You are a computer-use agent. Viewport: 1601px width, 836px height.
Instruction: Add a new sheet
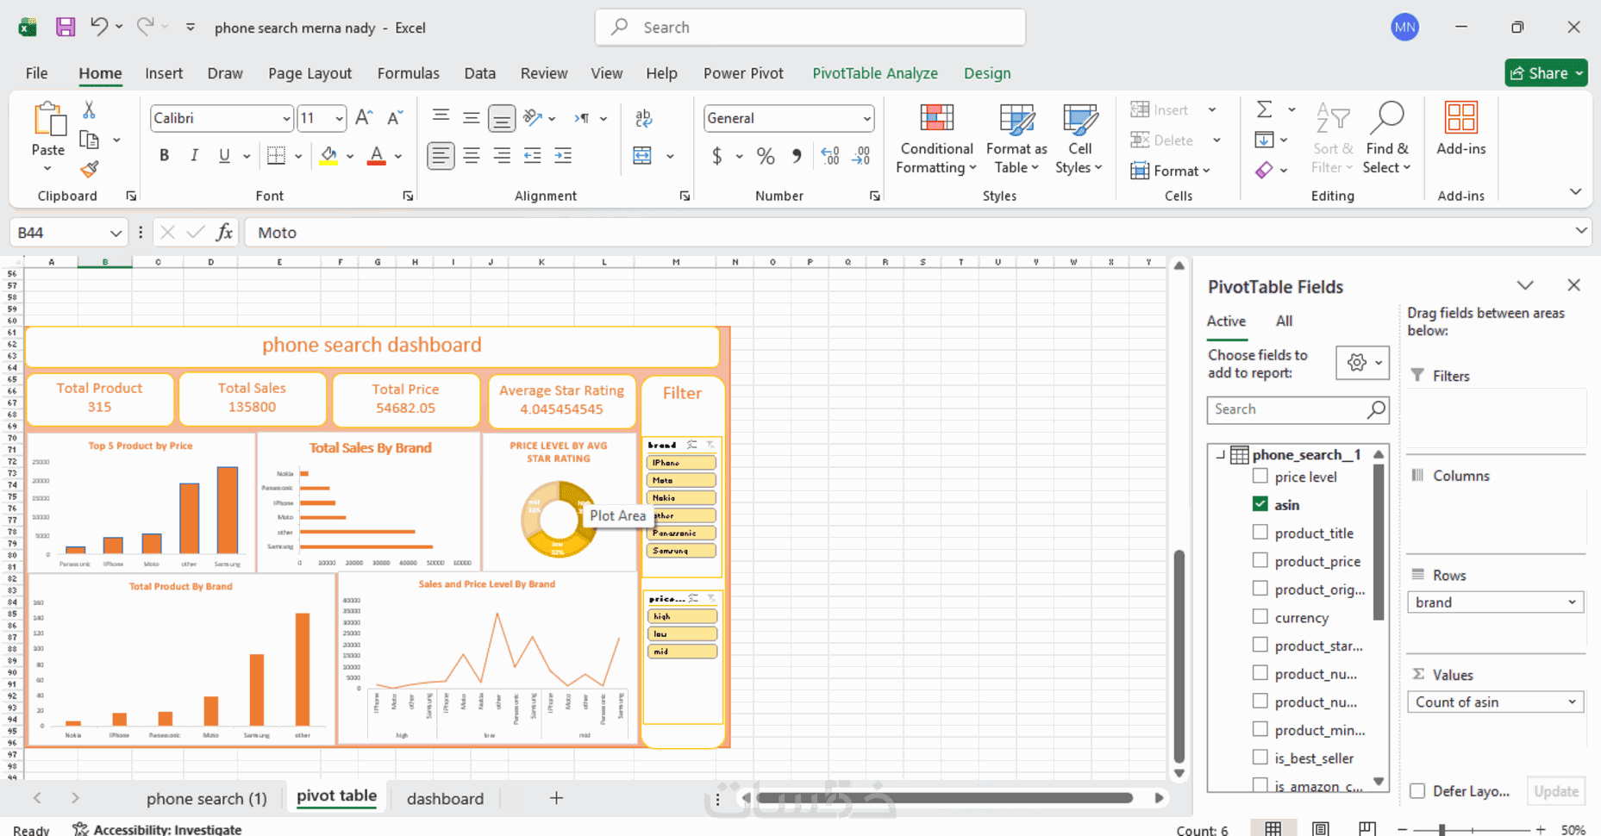[556, 798]
